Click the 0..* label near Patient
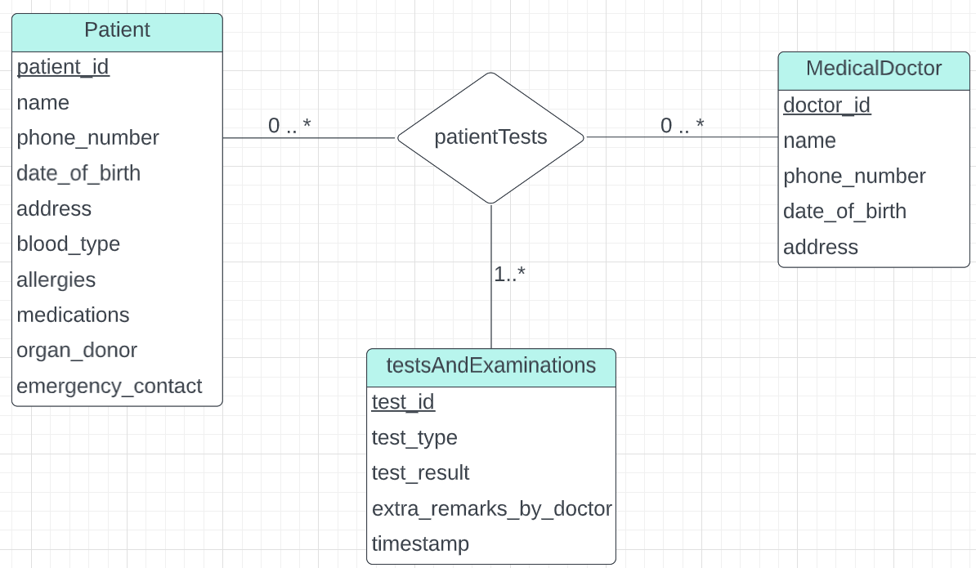 click(289, 126)
